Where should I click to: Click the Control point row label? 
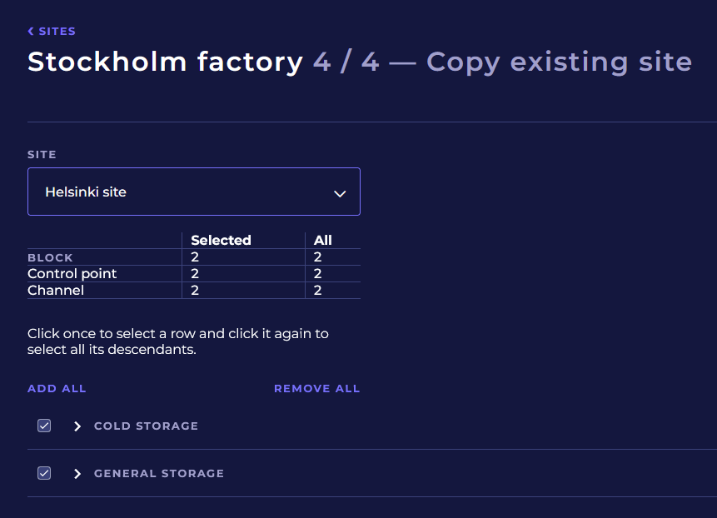72,274
